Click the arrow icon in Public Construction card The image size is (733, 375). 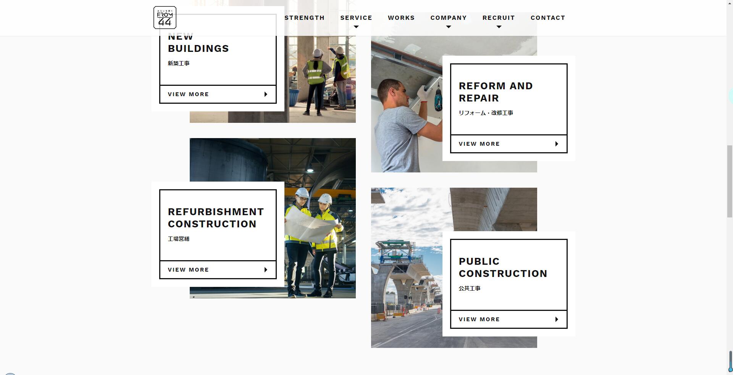point(557,319)
